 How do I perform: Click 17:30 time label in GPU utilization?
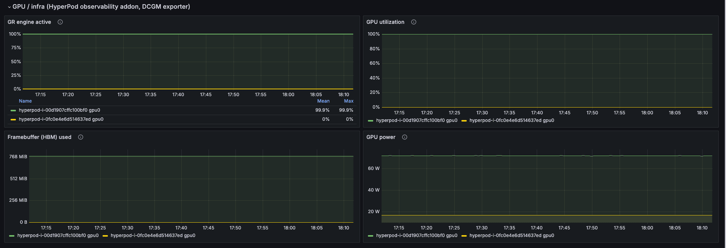pyautogui.click(x=482, y=113)
